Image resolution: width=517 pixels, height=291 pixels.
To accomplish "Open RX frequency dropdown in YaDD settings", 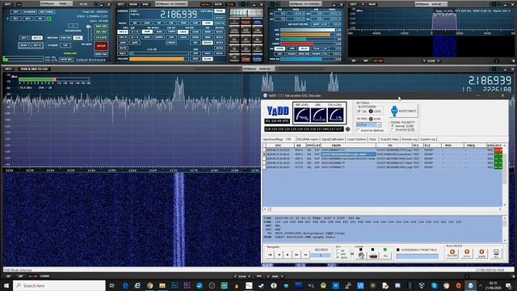I will pos(379,124).
